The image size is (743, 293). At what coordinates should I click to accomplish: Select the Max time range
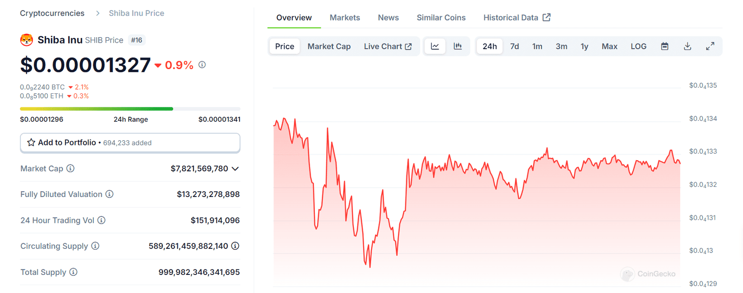[609, 46]
